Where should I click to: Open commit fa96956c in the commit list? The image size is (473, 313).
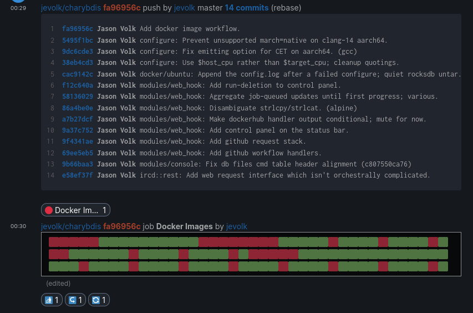click(78, 28)
